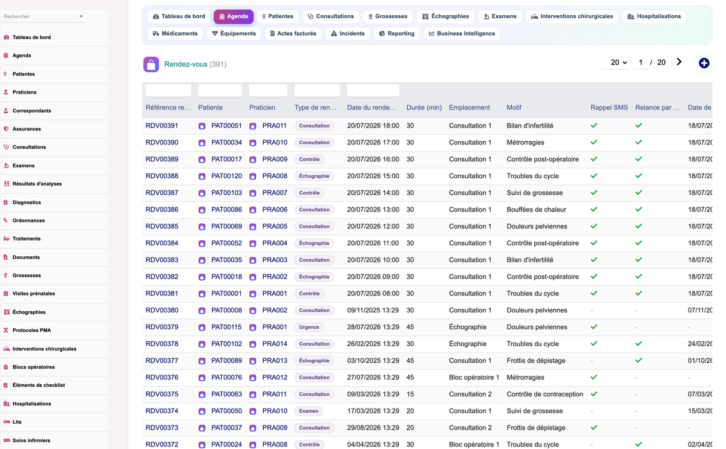Click Relance checkmark for RDV00372

click(639, 444)
